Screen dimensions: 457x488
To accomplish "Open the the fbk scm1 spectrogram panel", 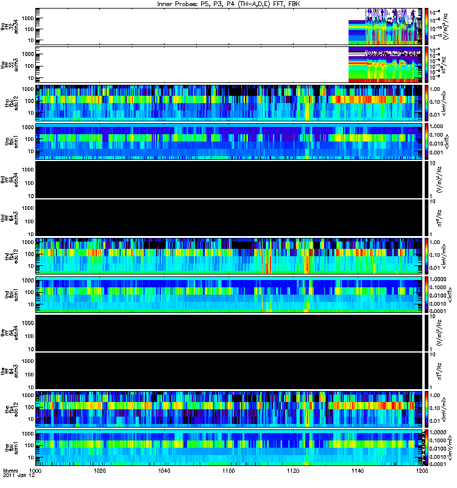I will pyautogui.click(x=229, y=448).
